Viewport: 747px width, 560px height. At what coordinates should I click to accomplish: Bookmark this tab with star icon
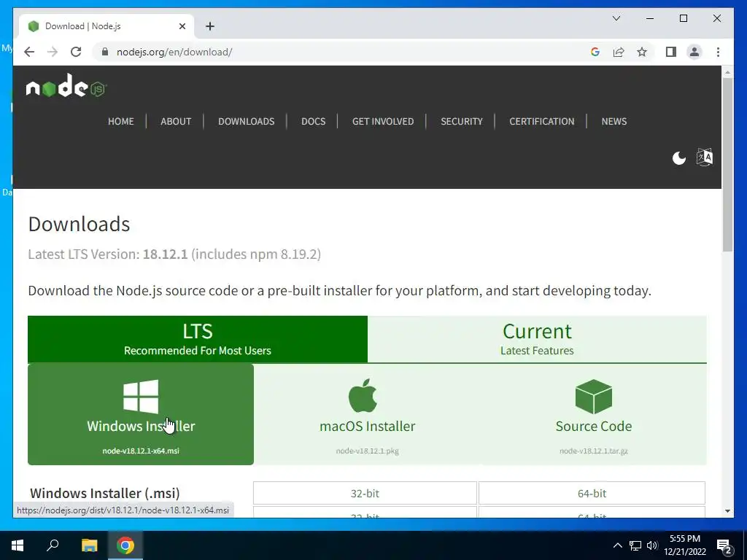coord(642,52)
